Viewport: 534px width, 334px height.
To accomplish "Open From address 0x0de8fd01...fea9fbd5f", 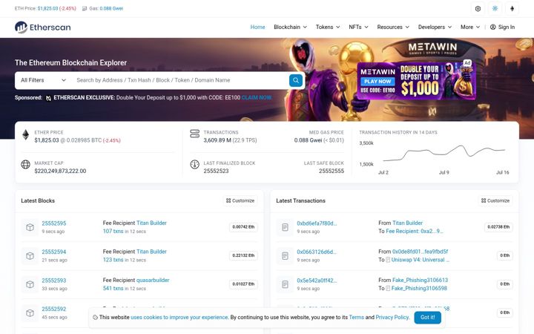I will pos(420,252).
